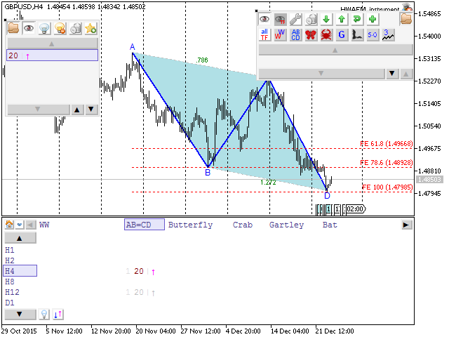Toggle the red crab pattern button
Screen dimensions: 449x337
point(326,35)
